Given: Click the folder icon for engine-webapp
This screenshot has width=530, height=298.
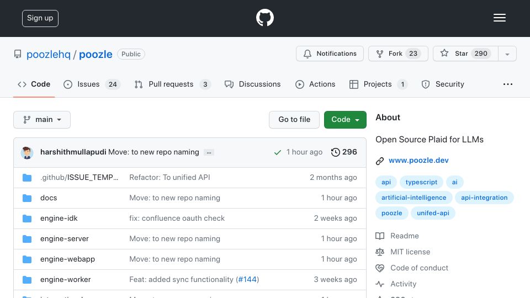Looking at the screenshot, I should (x=27, y=259).
